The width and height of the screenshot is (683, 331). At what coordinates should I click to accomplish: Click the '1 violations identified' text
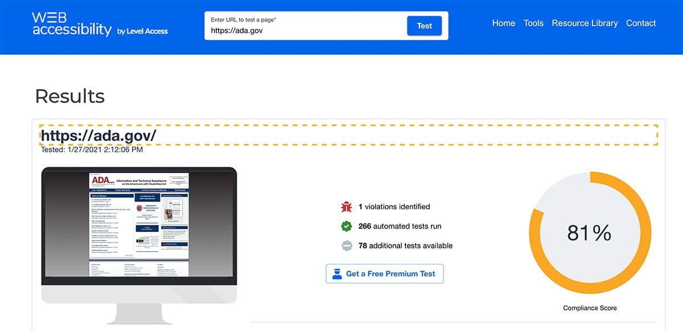[394, 206]
